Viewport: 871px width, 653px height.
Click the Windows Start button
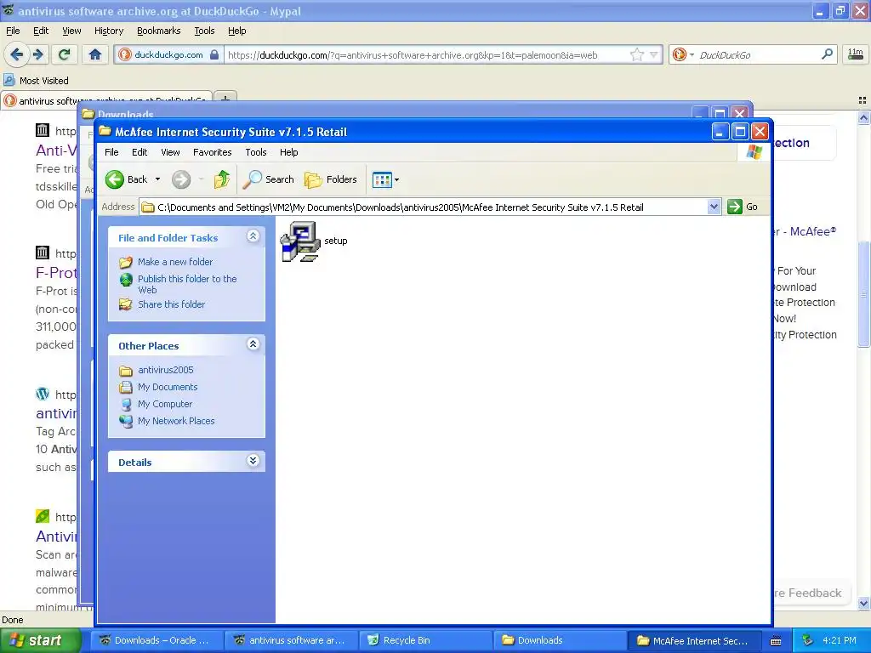pyautogui.click(x=40, y=640)
